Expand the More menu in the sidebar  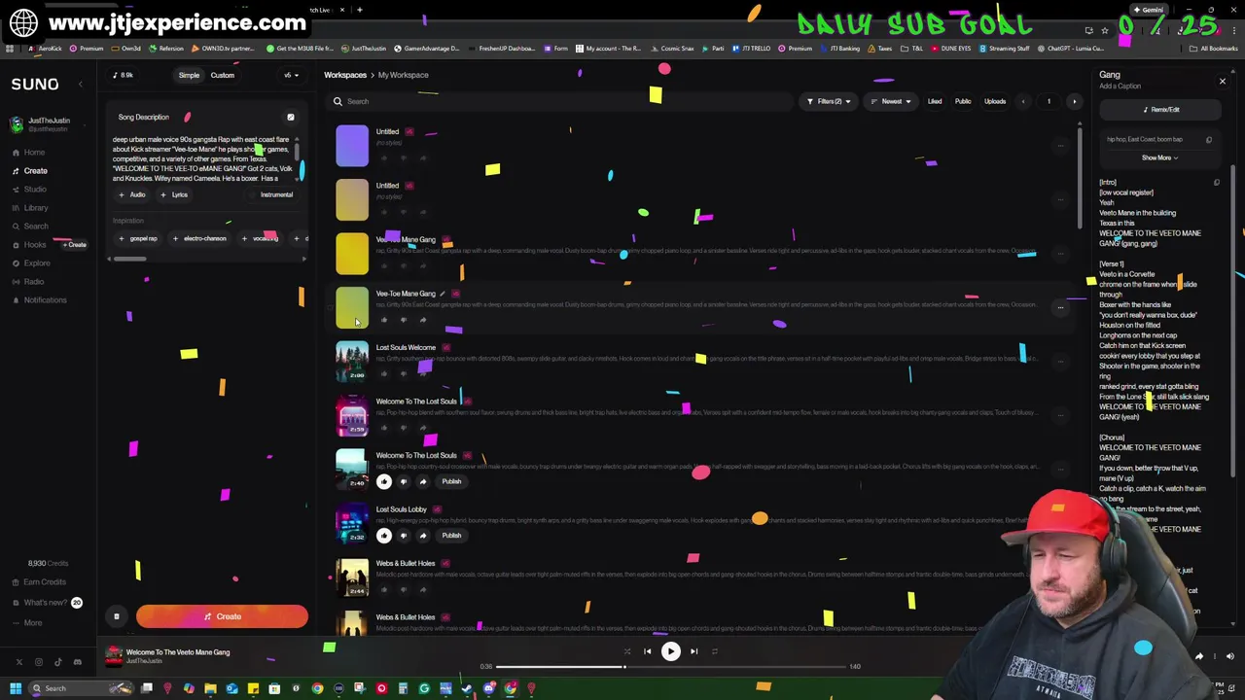coord(27,623)
